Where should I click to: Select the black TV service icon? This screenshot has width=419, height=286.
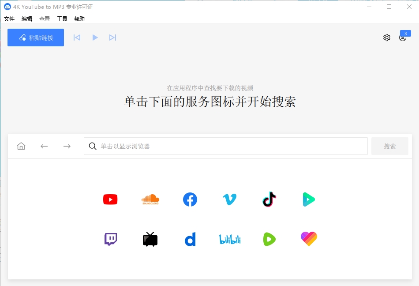[150, 239]
